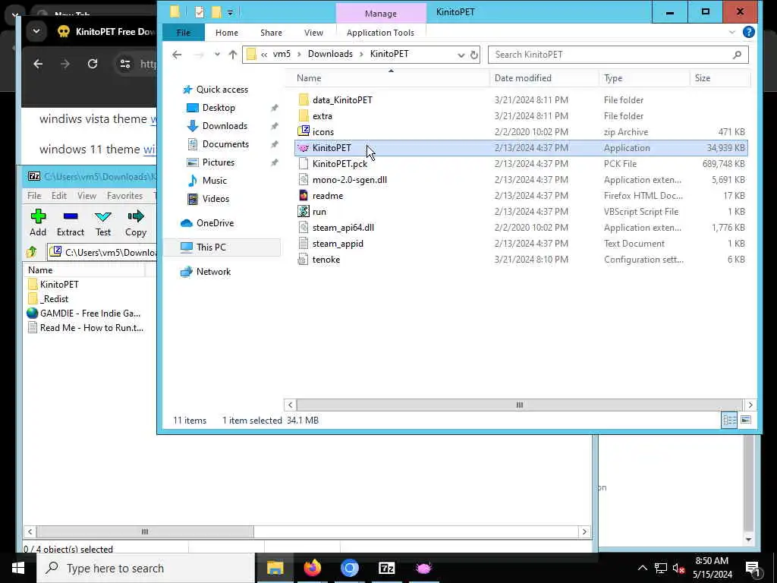Click the Downloads breadcrumb in address bar
The height and width of the screenshot is (583, 777).
330,54
